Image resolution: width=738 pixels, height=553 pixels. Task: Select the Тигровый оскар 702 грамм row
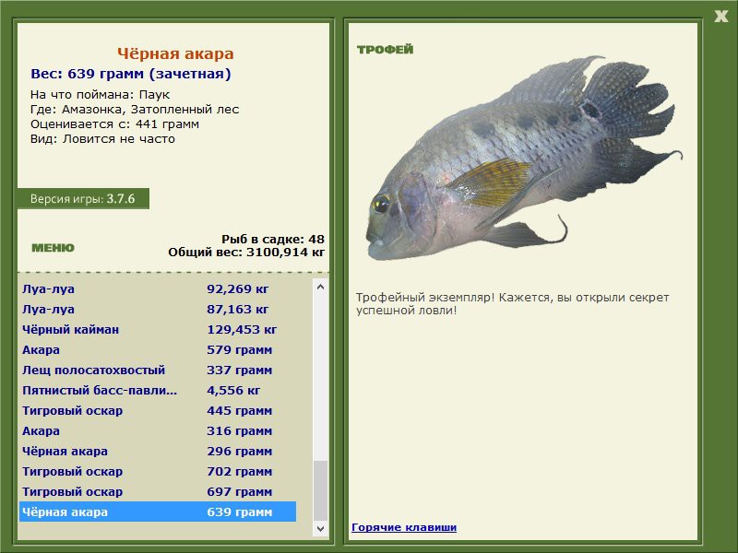[158, 471]
